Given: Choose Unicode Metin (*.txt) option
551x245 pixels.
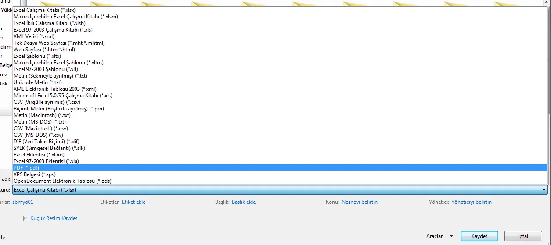Looking at the screenshot, I should (38, 82).
